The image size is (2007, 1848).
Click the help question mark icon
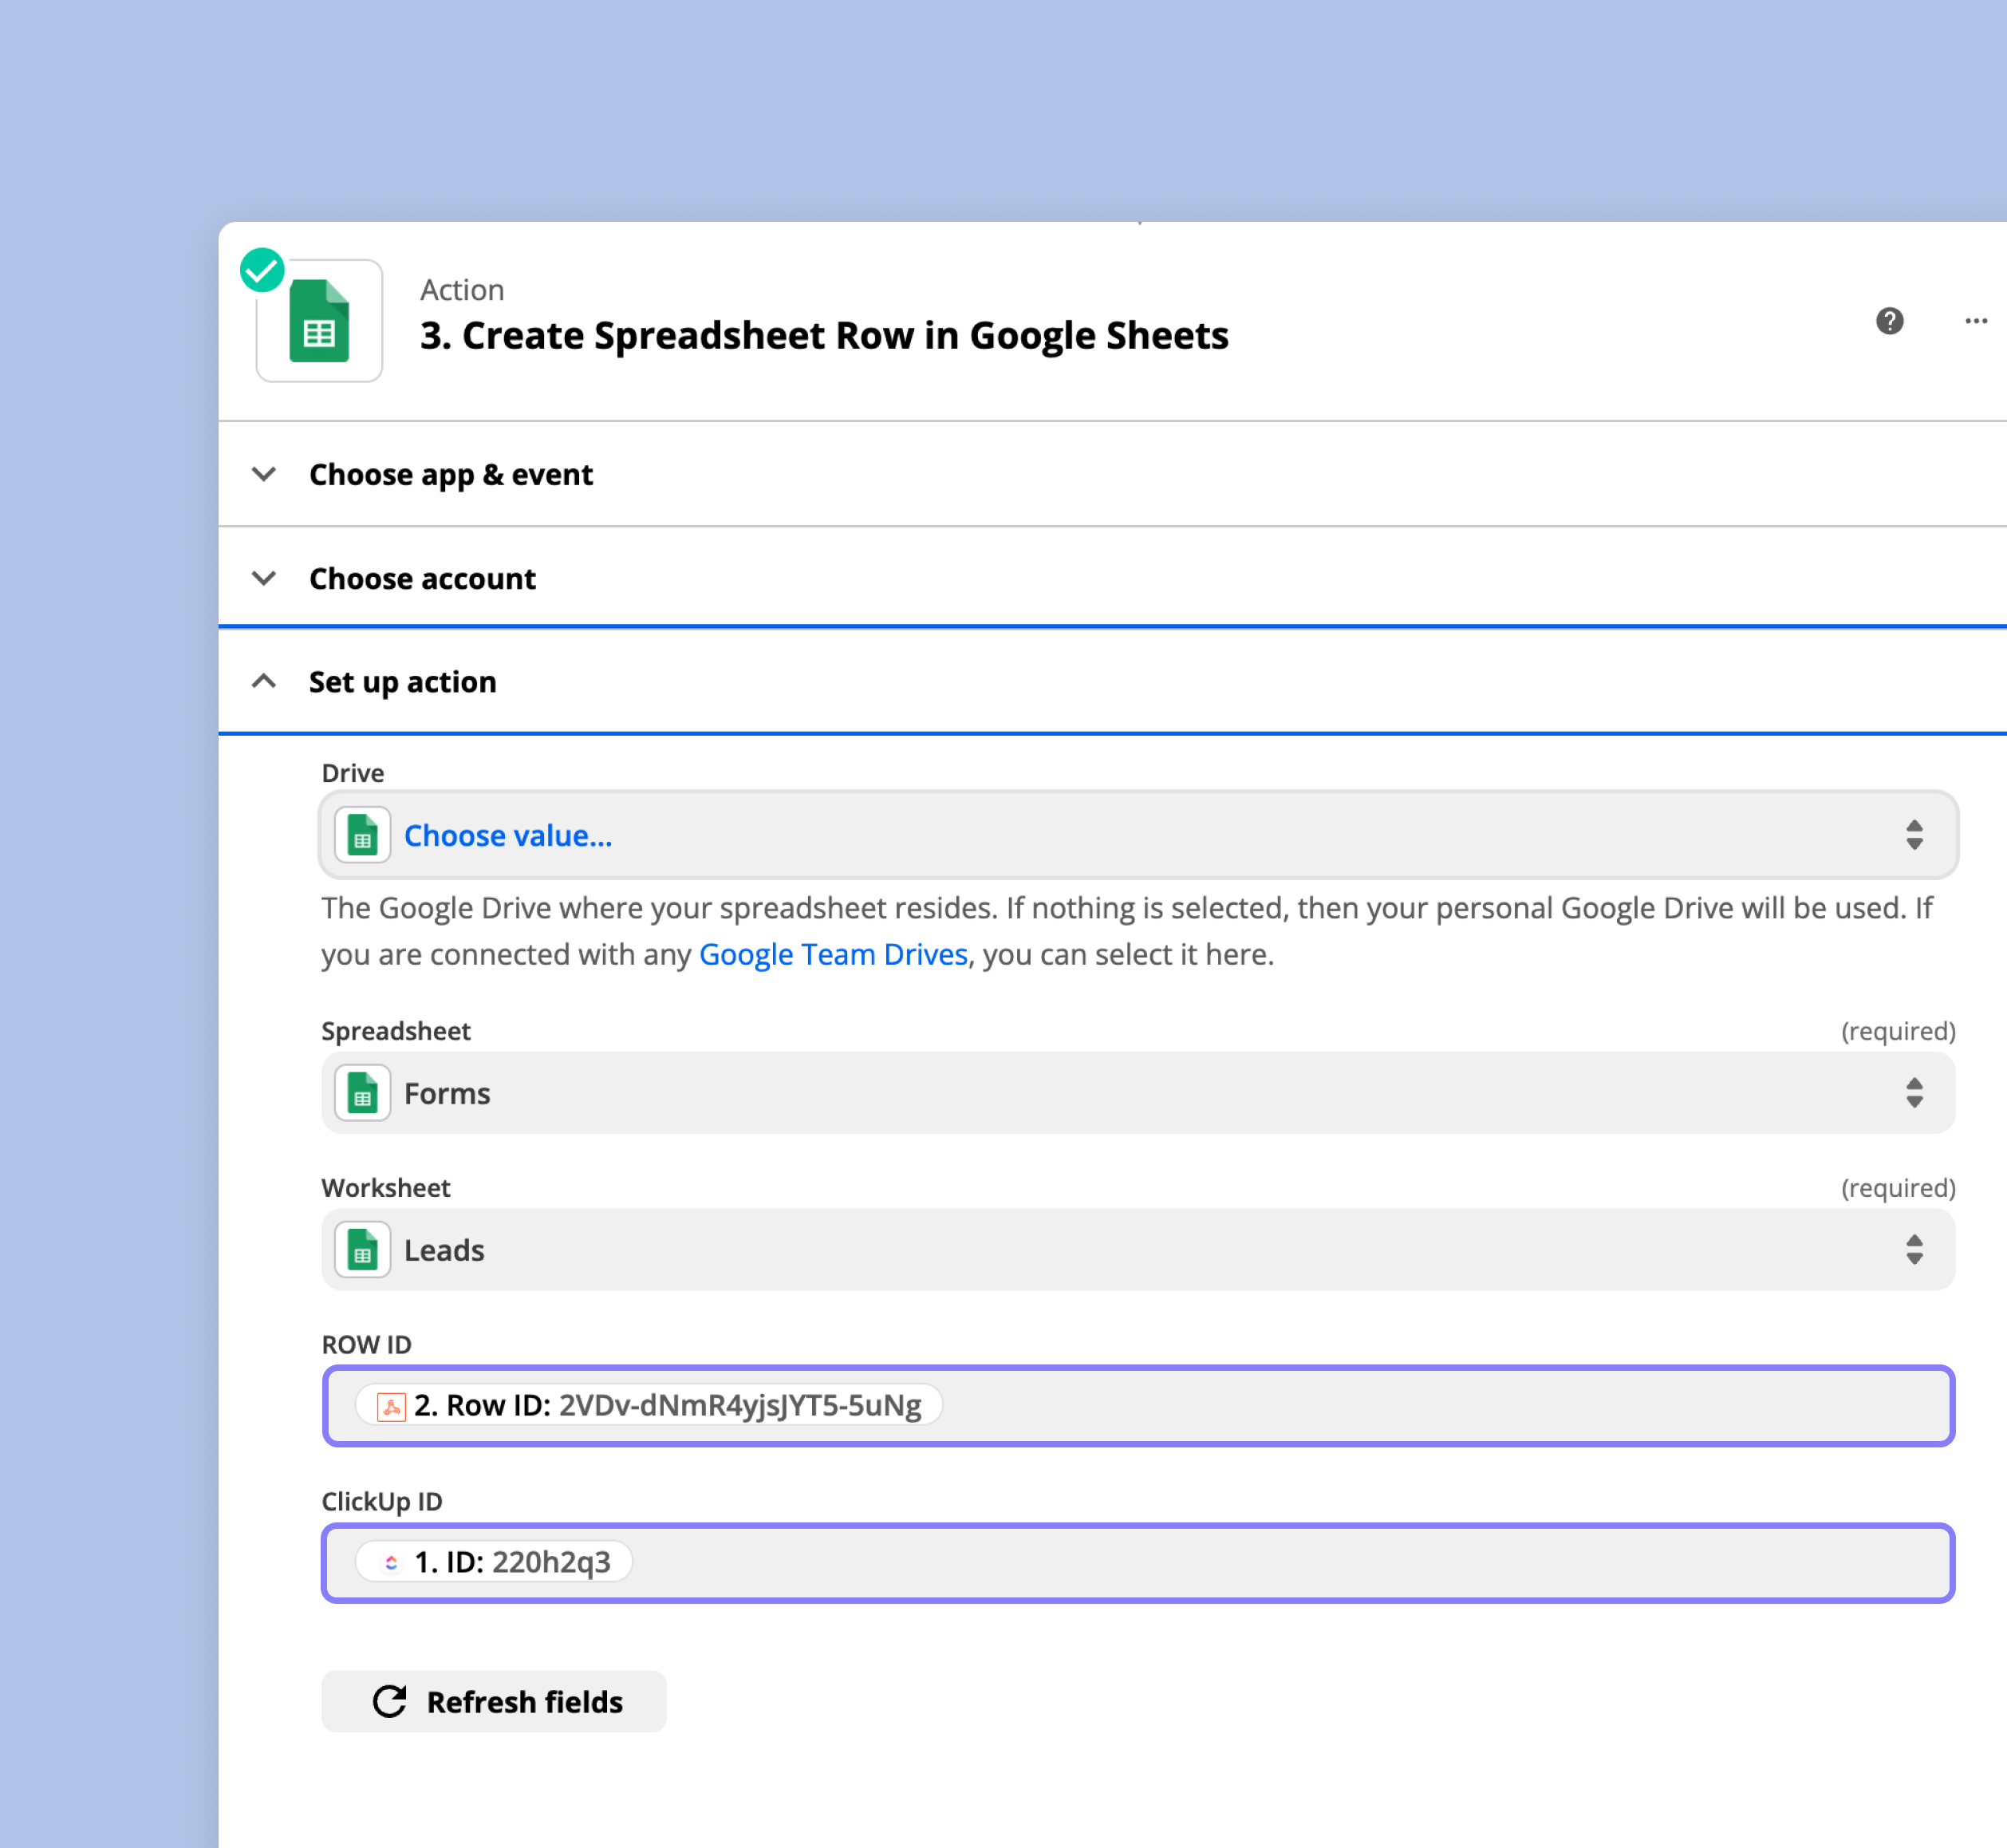(x=1889, y=321)
